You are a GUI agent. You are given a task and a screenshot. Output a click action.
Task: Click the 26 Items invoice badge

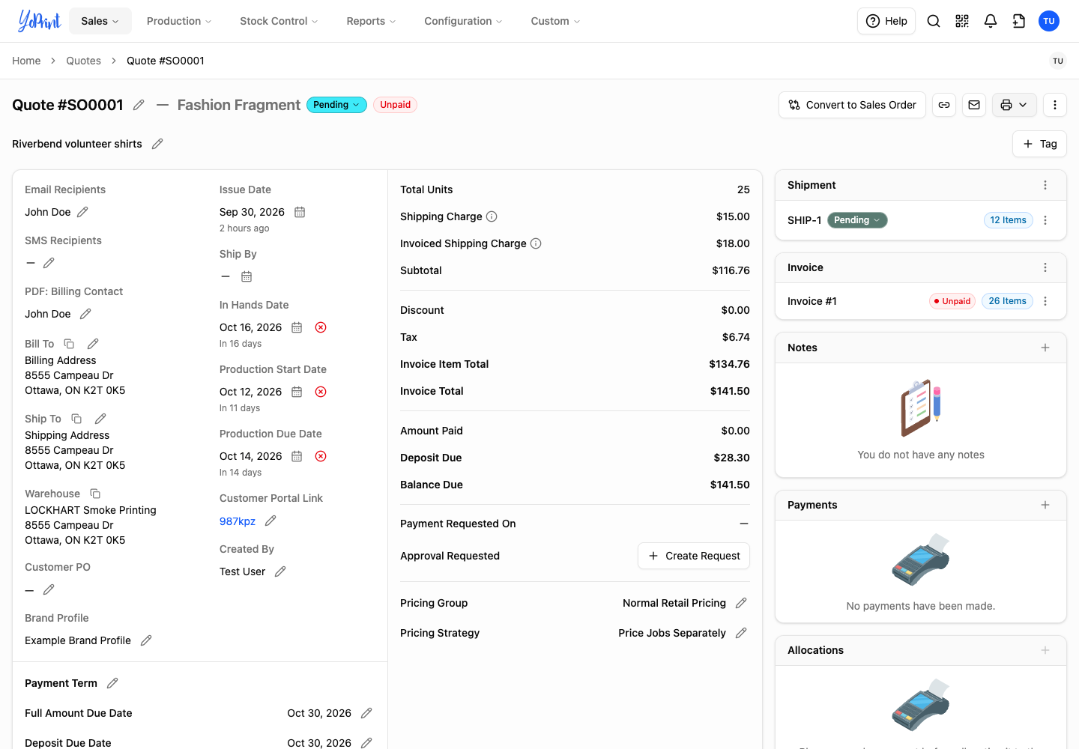pyautogui.click(x=1007, y=301)
